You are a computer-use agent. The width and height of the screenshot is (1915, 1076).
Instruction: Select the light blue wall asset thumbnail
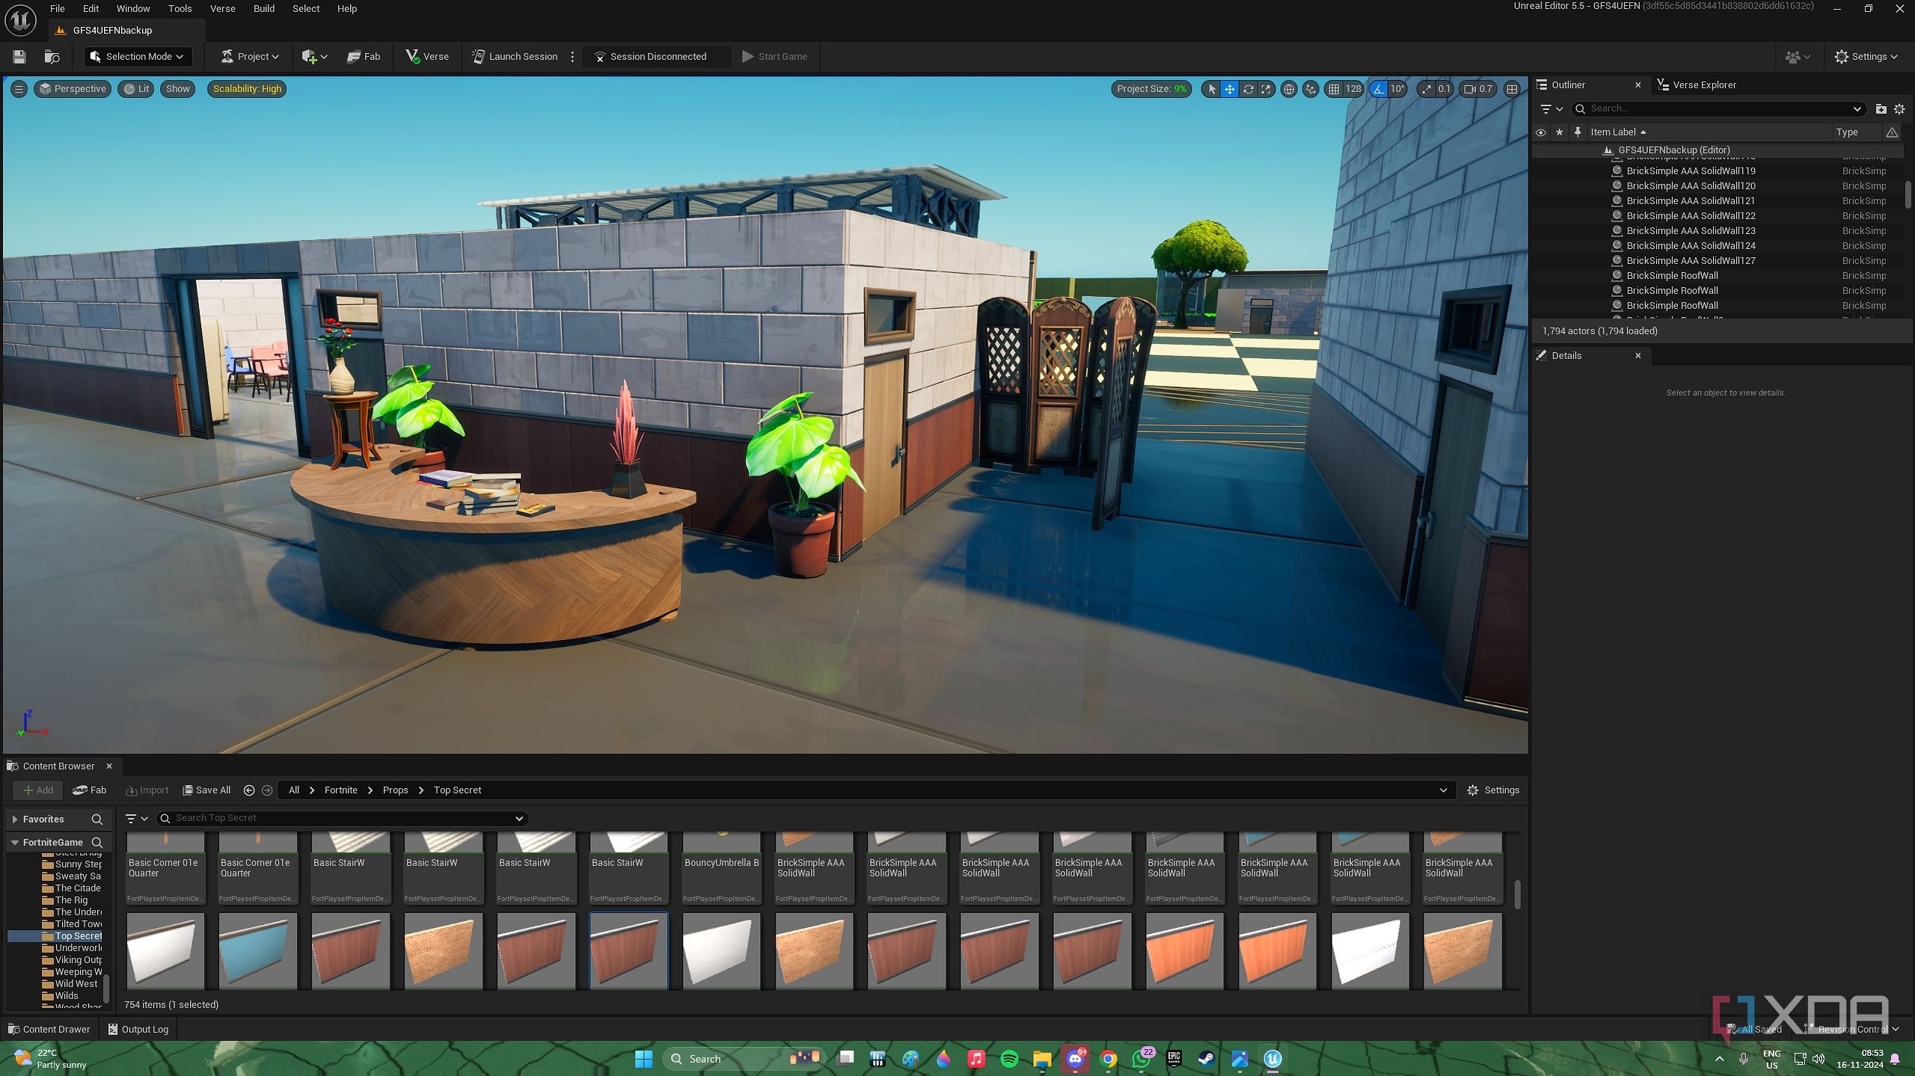[257, 951]
